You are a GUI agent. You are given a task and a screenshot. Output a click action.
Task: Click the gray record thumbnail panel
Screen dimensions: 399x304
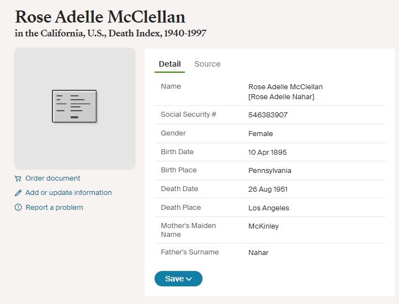[75, 108]
